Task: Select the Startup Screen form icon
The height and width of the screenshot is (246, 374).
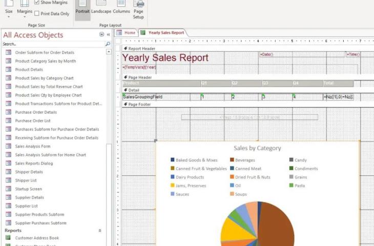Action: point(8,189)
